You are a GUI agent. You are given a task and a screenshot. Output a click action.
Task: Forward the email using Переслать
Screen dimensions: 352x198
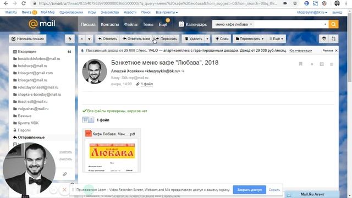point(166,39)
